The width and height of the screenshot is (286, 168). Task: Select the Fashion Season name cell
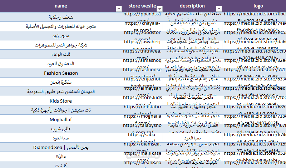click(61, 73)
